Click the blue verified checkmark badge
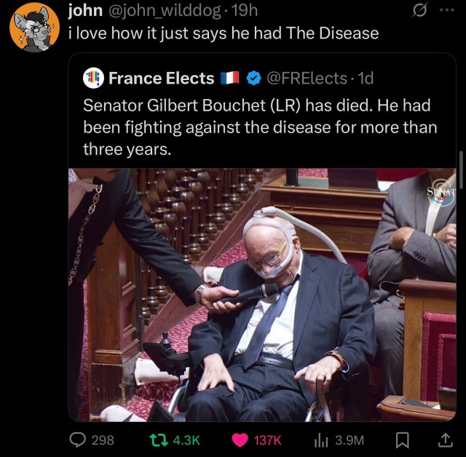The height and width of the screenshot is (457, 466). (254, 77)
